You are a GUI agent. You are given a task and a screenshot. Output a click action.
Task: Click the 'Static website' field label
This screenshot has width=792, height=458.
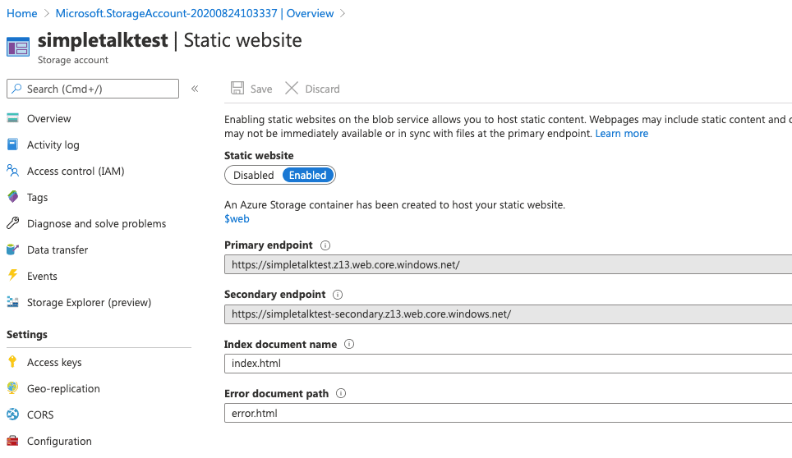tap(259, 155)
